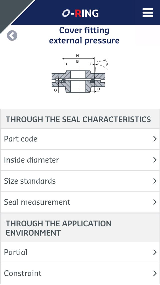Image resolution: width=160 pixels, height=285 pixels.
Task: Click the Constraint row chevron
Action: point(155,273)
